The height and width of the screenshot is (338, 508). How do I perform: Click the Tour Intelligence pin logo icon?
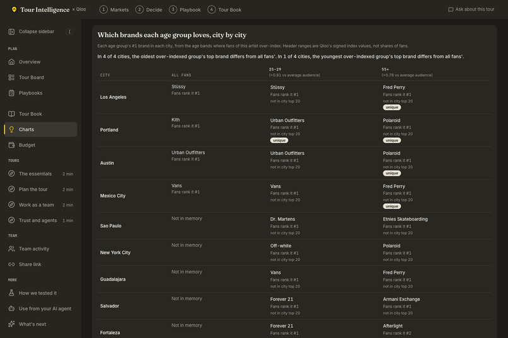(x=14, y=9)
